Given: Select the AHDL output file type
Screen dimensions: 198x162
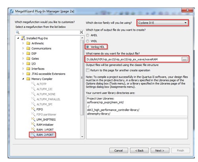Looking at the screenshot, I should coord(87,35).
